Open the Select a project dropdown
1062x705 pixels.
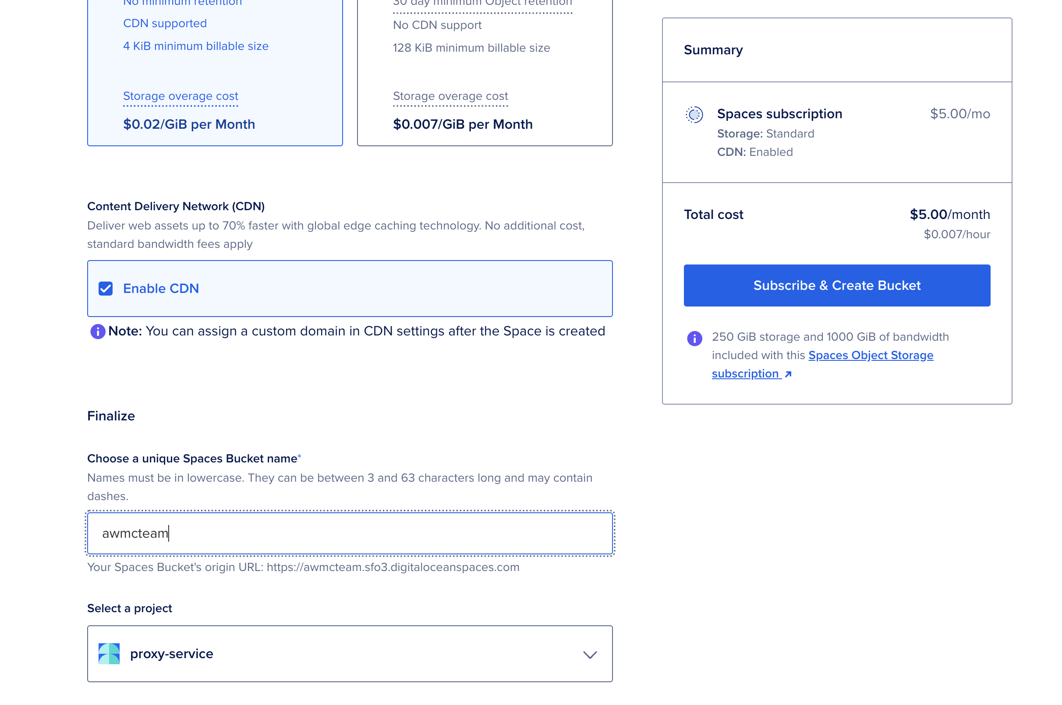point(350,653)
